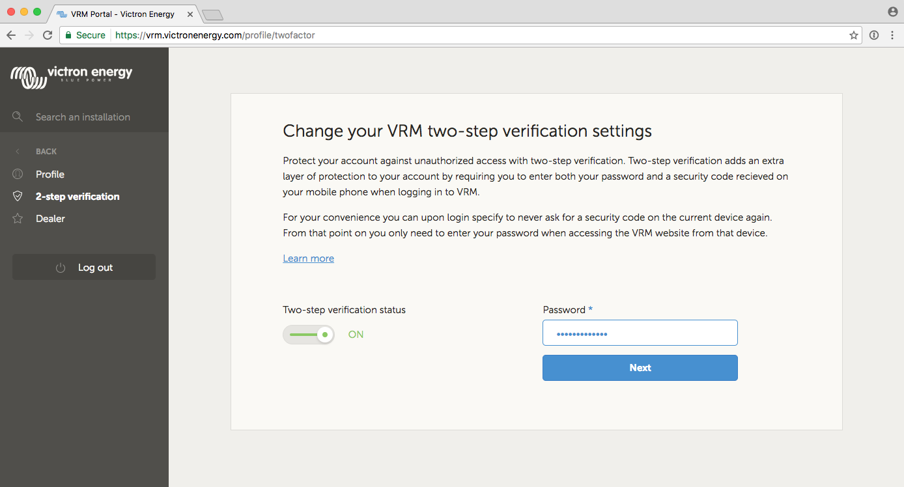Turn off two-step verification toggle

(x=309, y=335)
